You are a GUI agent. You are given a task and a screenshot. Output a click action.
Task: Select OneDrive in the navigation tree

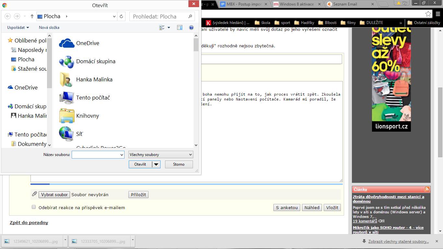[23, 88]
